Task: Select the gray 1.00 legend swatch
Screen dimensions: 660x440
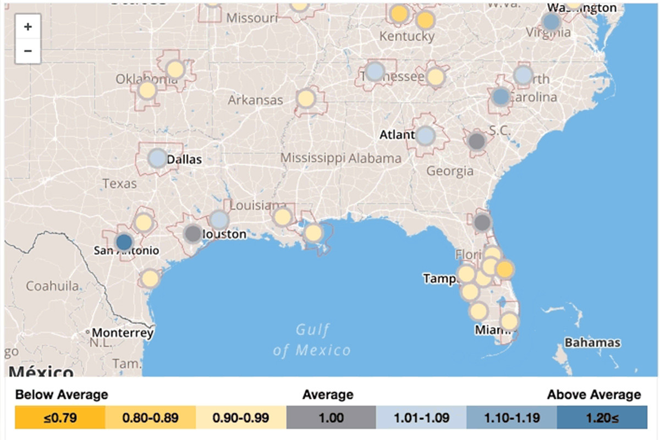Action: 331,418
